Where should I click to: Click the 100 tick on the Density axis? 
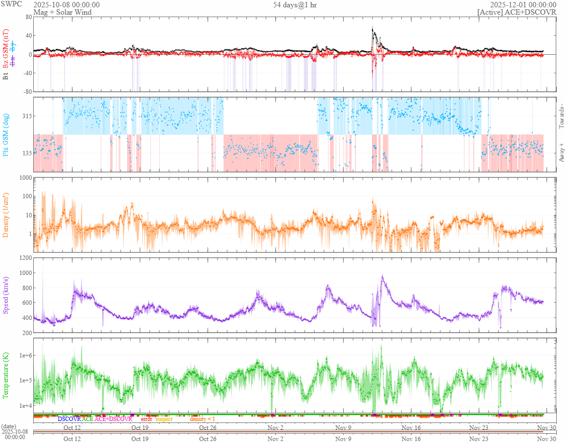tap(27, 196)
